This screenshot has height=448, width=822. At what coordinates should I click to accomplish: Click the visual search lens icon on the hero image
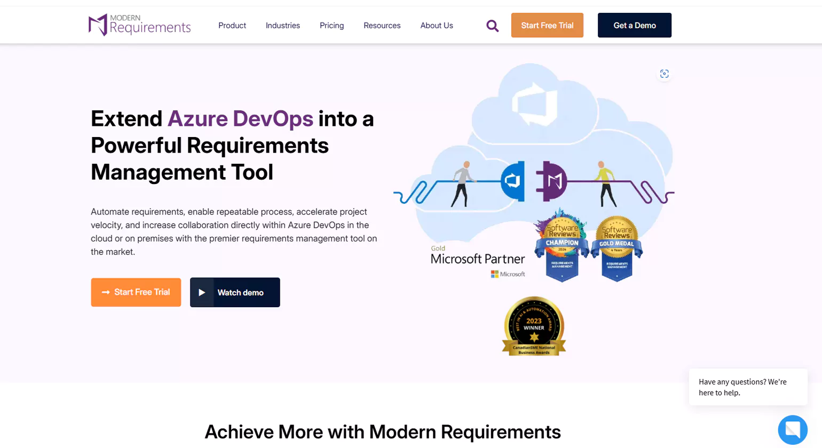click(664, 74)
